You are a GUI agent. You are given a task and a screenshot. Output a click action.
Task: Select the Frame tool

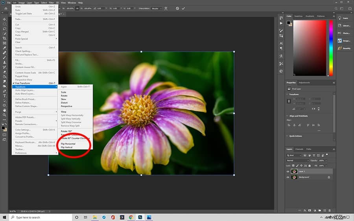coord(4,43)
